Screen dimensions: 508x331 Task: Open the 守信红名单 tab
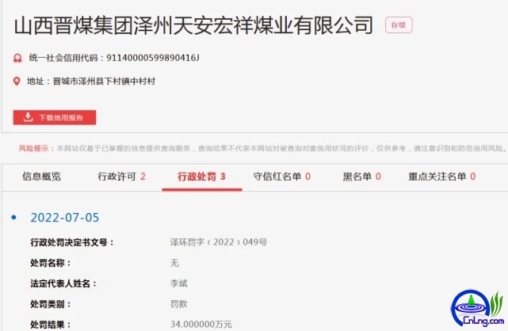click(282, 177)
